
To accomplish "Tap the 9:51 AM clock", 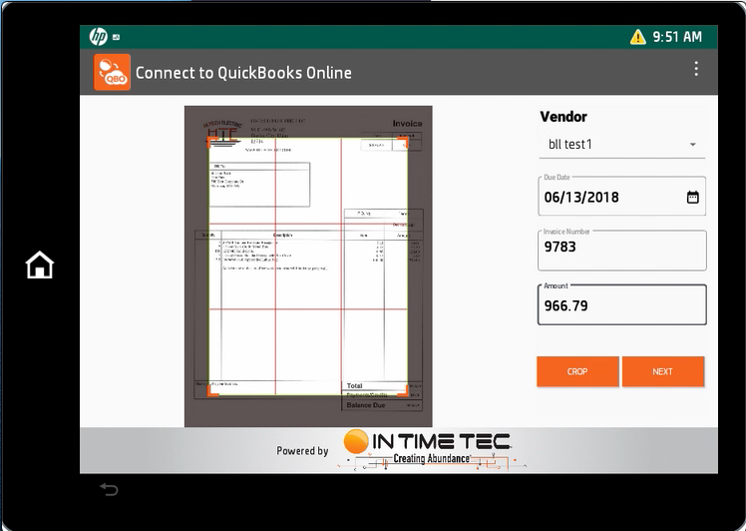I will [x=677, y=37].
